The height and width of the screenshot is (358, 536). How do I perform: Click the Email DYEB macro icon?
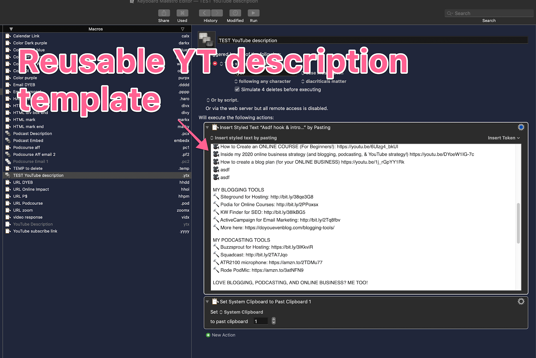[8, 85]
